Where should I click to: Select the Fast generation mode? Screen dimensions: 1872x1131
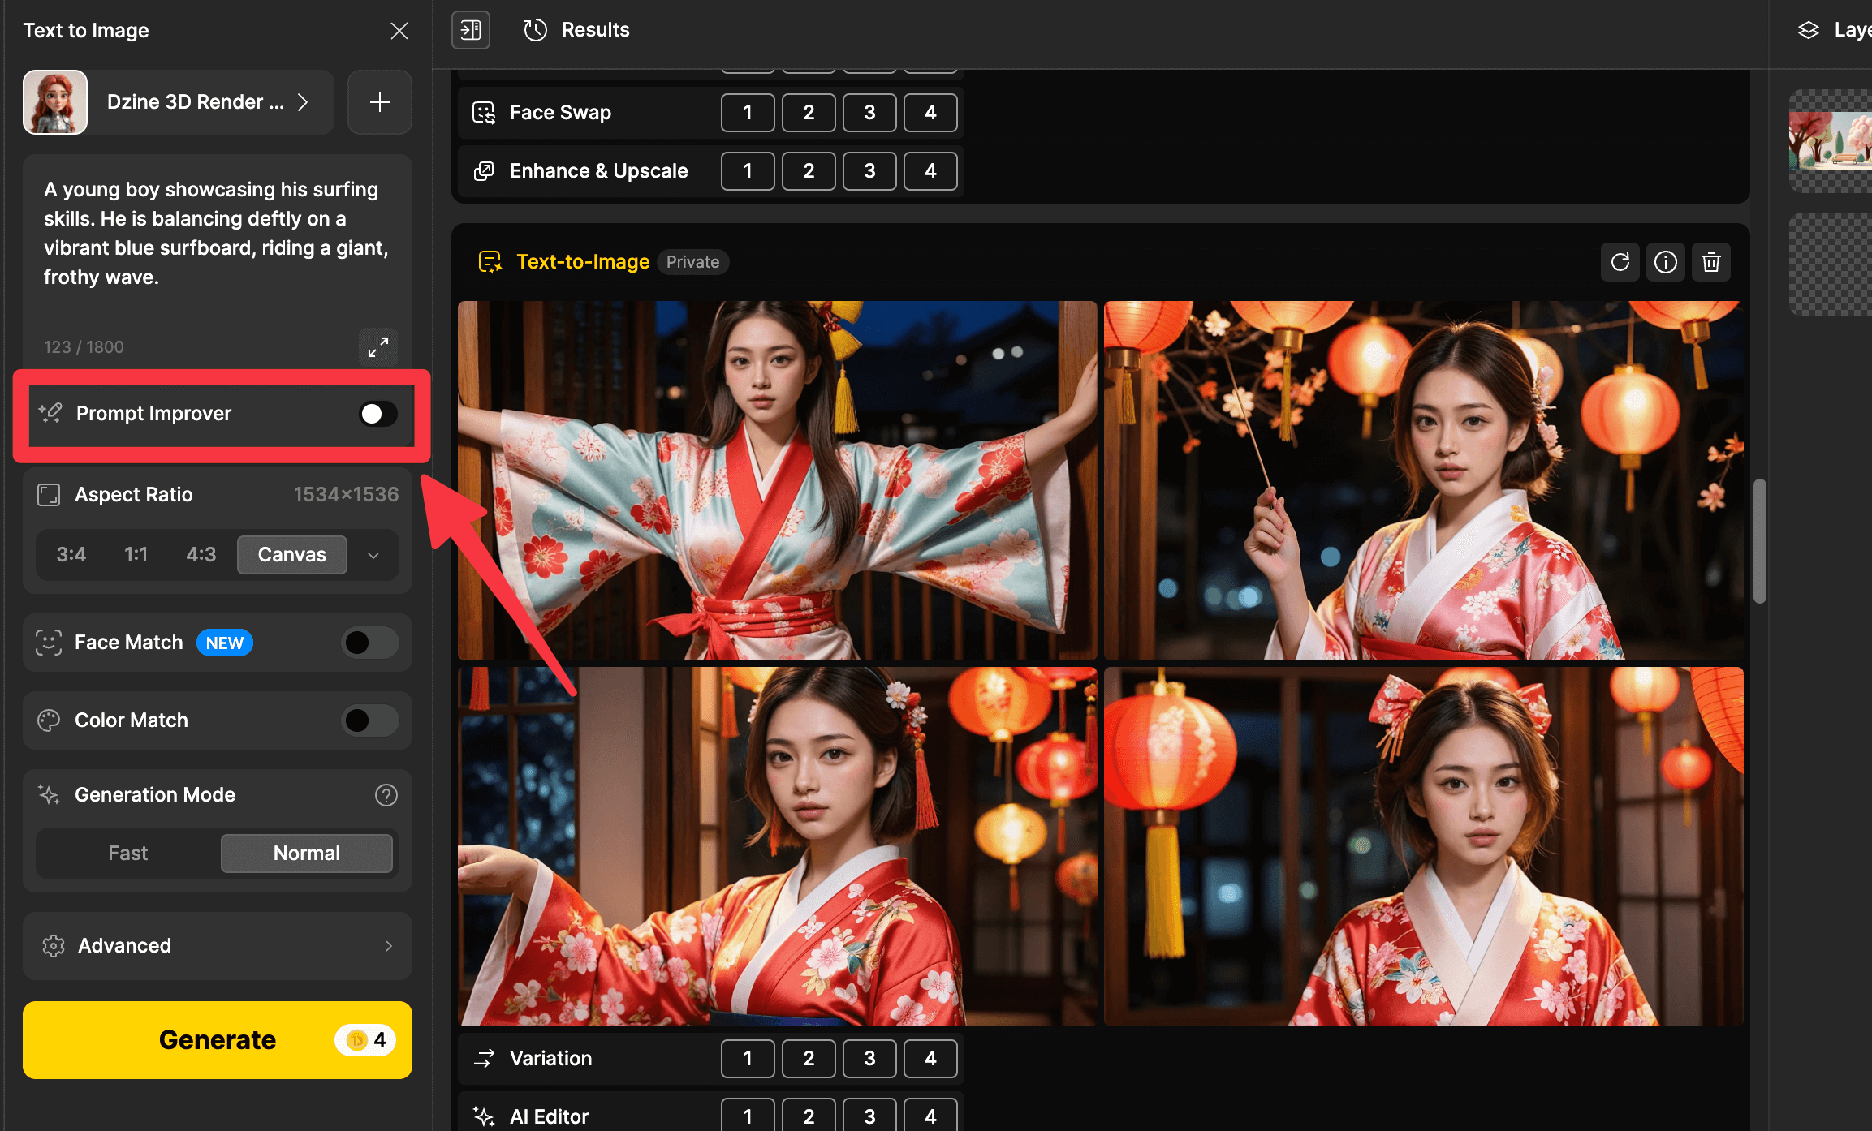pyautogui.click(x=128, y=854)
